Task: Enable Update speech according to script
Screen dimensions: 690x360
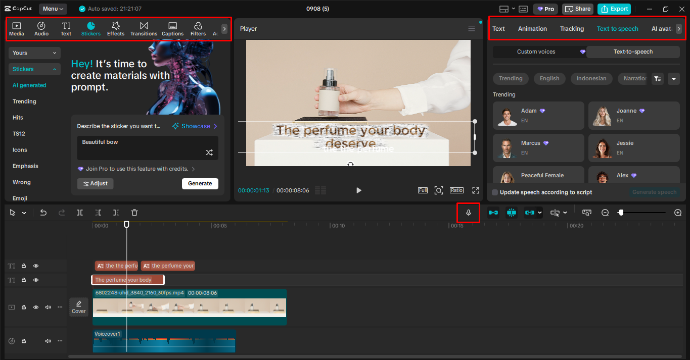Action: point(494,192)
